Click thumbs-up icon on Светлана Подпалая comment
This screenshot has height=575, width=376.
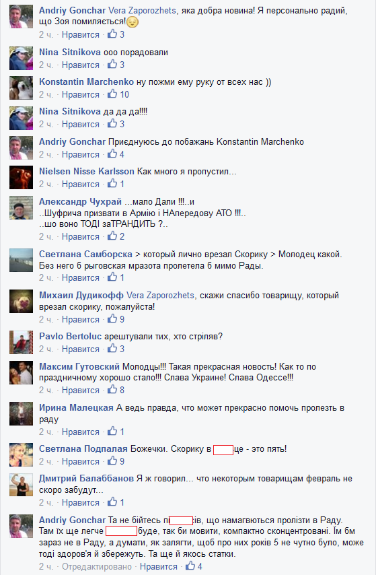112,461
